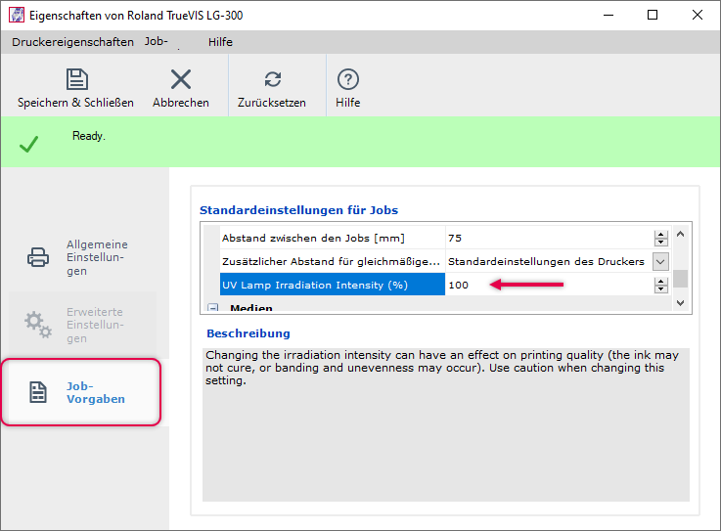This screenshot has height=531, width=721.
Task: Click the Zurücksetzen label
Action: click(272, 103)
